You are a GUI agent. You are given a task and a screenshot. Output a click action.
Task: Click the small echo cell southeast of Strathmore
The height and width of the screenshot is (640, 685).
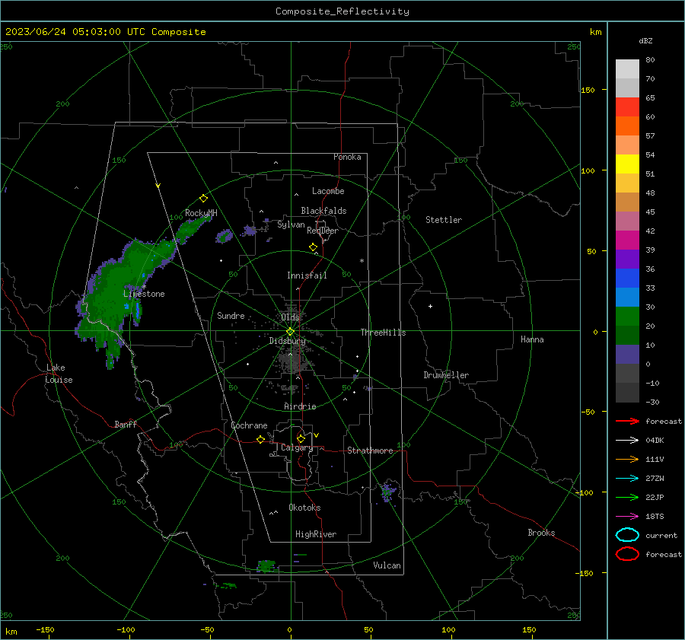(x=388, y=491)
